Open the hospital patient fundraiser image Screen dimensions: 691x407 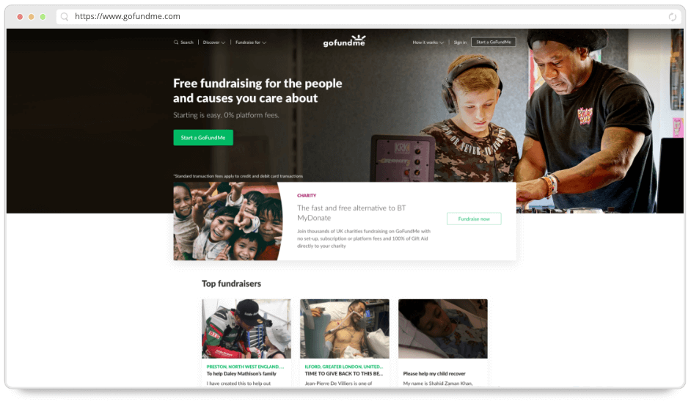click(345, 329)
